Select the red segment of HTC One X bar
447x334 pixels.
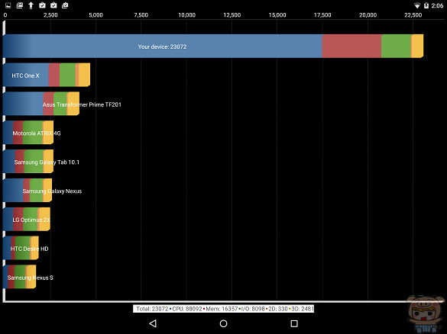54,75
